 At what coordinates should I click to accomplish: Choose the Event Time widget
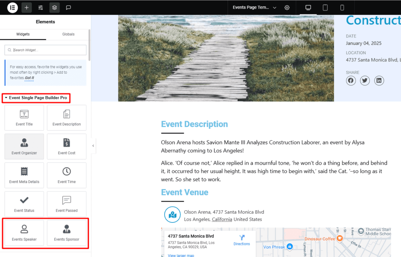[x=67, y=175]
